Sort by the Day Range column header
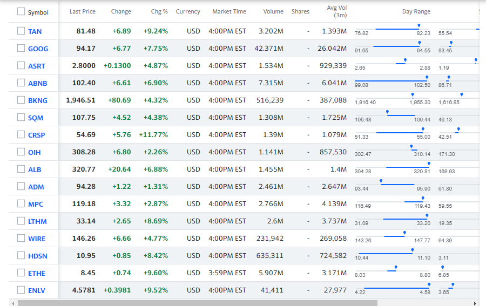Screen dimensions: 486x306 (x=416, y=11)
